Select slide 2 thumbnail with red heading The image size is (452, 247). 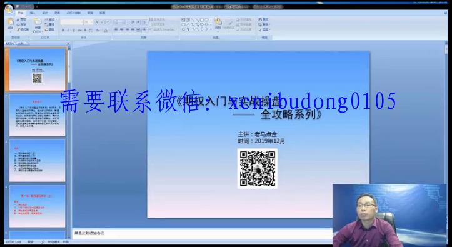pos(37,115)
